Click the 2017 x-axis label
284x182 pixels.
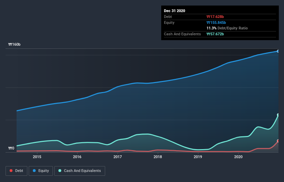click(x=118, y=157)
